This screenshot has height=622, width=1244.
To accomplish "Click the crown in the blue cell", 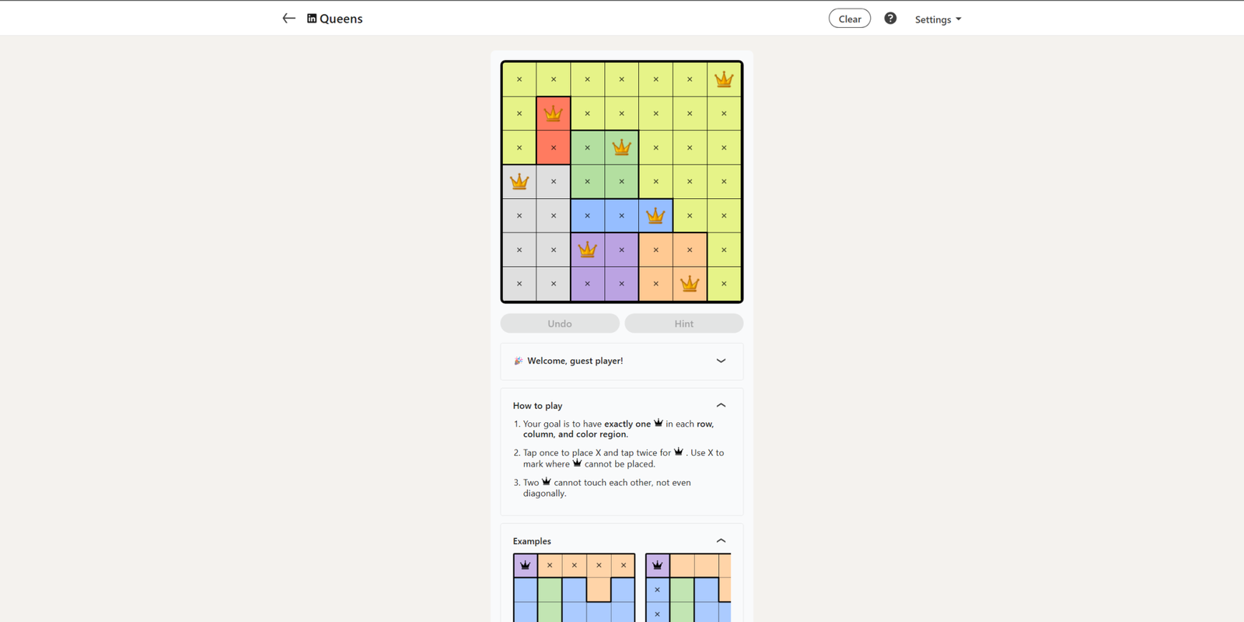I will (x=655, y=215).
